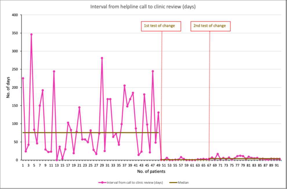The width and height of the screenshot is (287, 189).
Task: Click the patient 37 peak near 205 days
Action: tap(124, 86)
